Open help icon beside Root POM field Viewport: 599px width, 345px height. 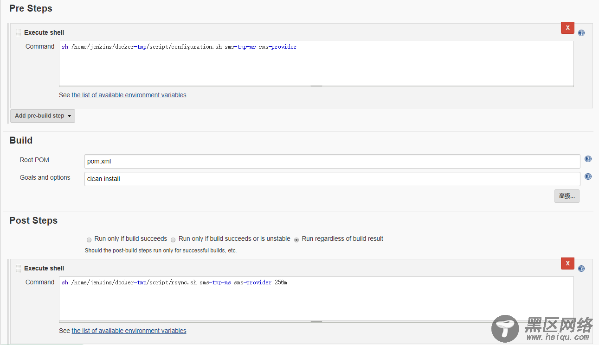pyautogui.click(x=588, y=159)
